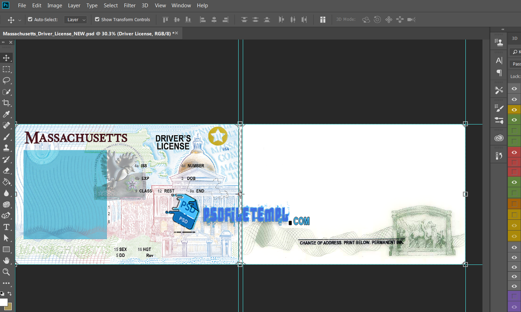Open the File menu
The height and width of the screenshot is (312, 521).
point(22,5)
